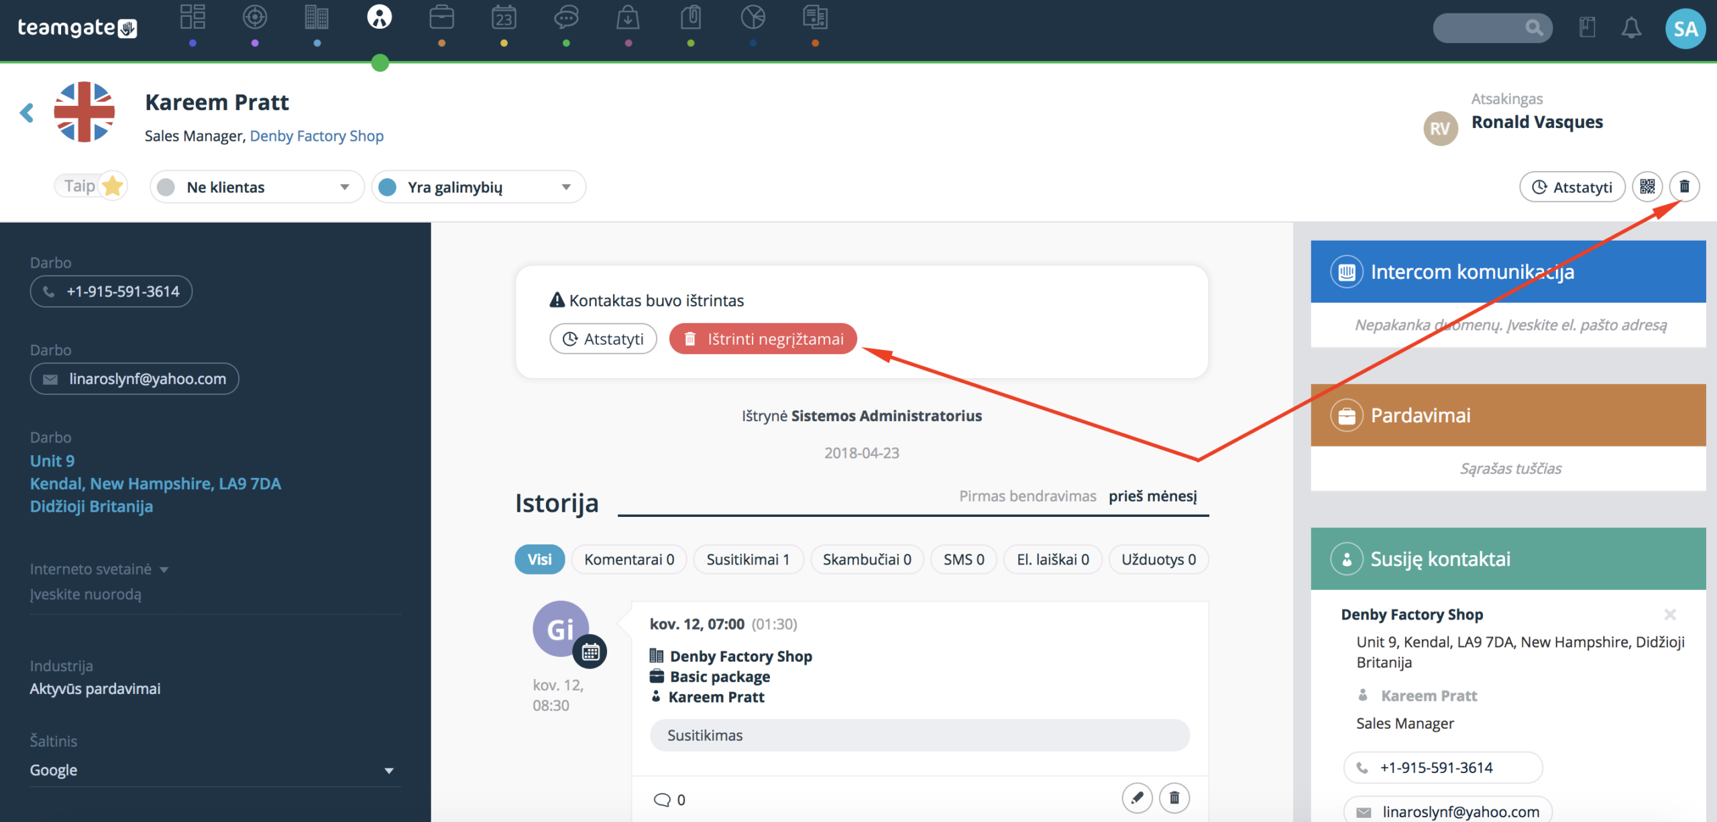Click the notifications bell icon
Image resolution: width=1717 pixels, height=822 pixels.
1631,28
